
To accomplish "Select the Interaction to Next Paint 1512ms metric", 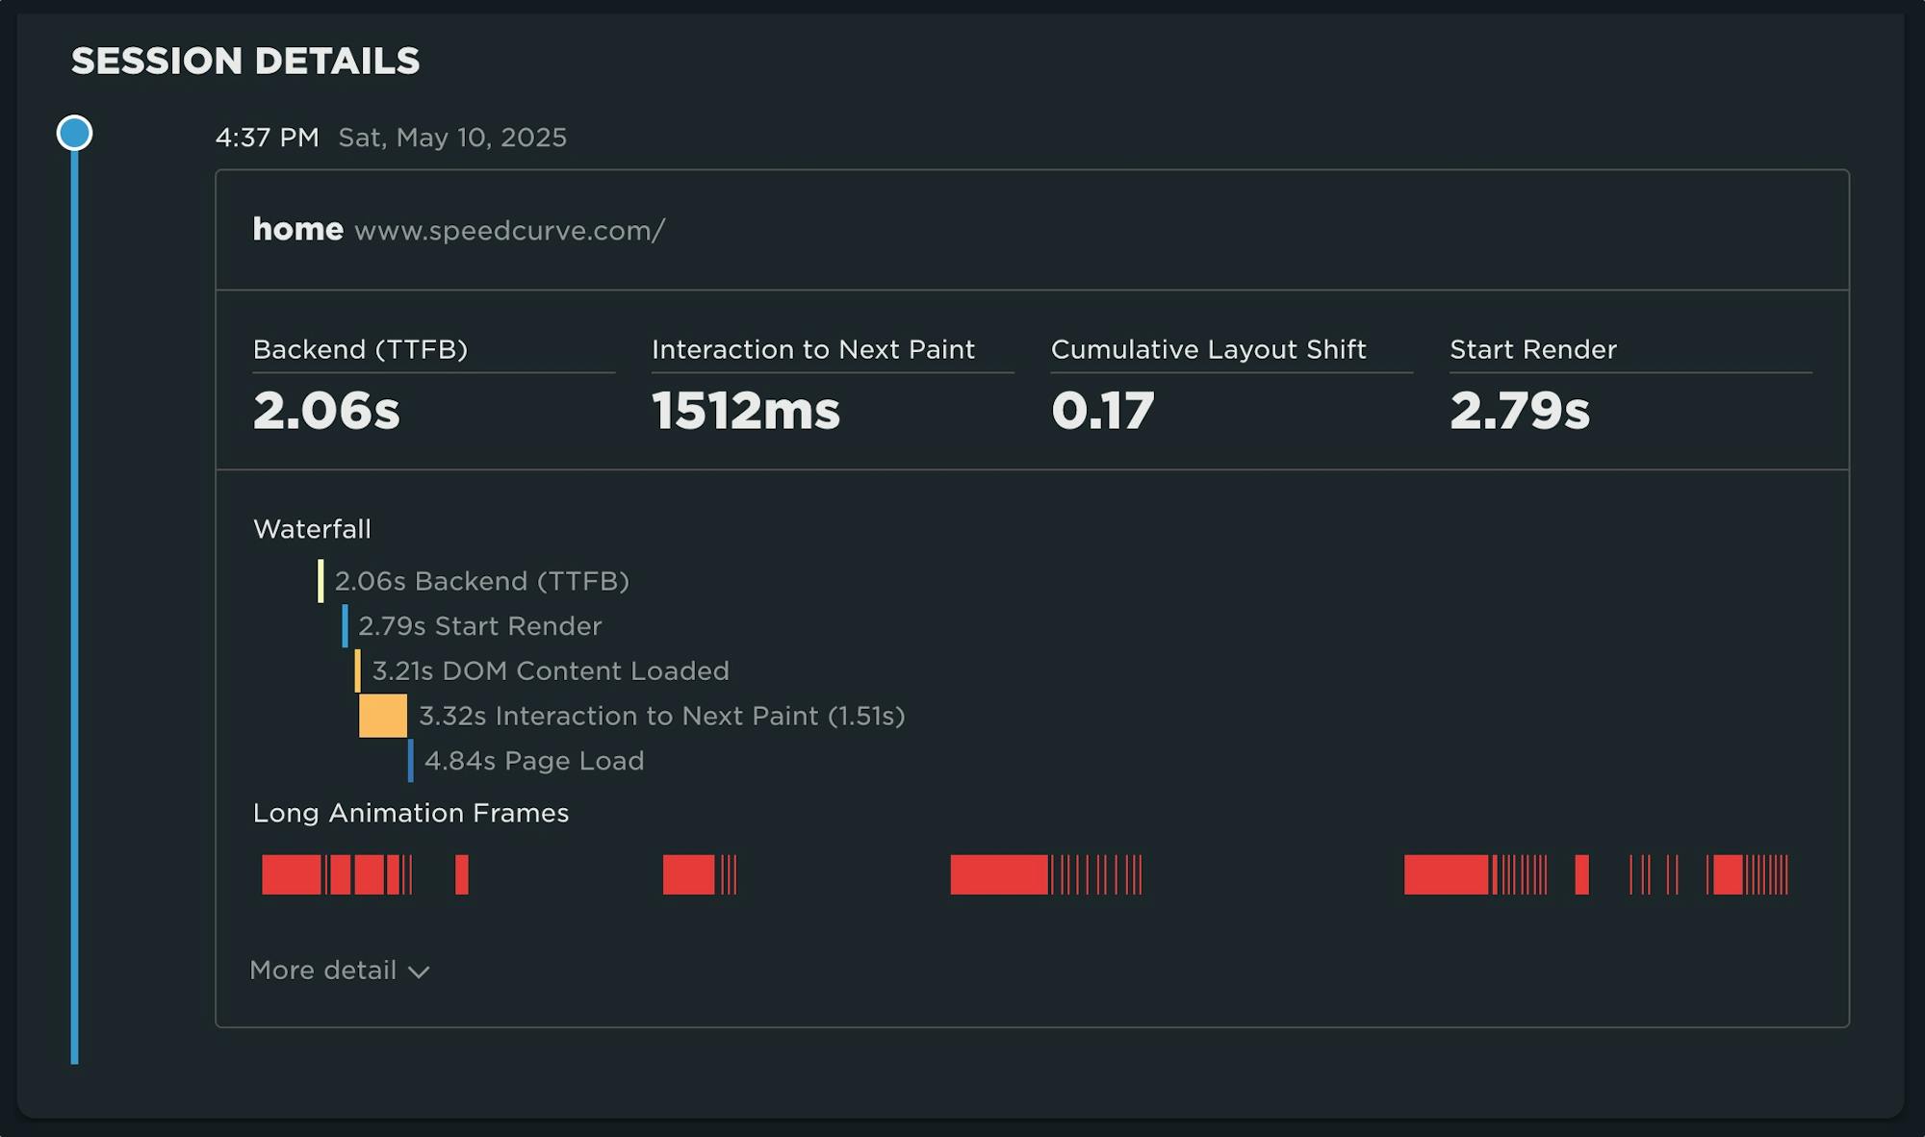I will (746, 410).
